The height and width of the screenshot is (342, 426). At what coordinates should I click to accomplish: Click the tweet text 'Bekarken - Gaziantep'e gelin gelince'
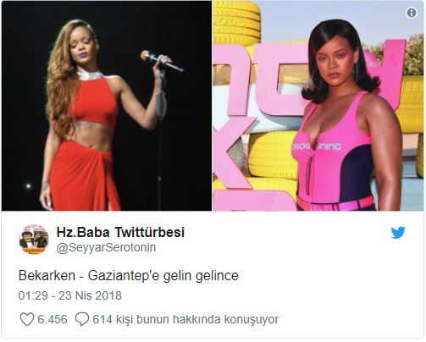[x=129, y=275]
